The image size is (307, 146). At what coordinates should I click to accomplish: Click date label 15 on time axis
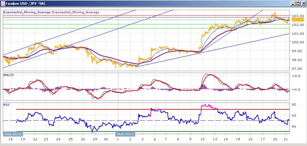click(238, 139)
